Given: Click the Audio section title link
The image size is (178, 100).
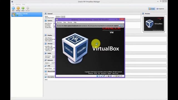Looking at the screenshot, I should (49, 53).
